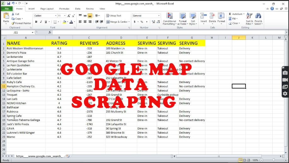Apply Percent Style format
This screenshot has height=163, width=289.
tap(142, 22)
